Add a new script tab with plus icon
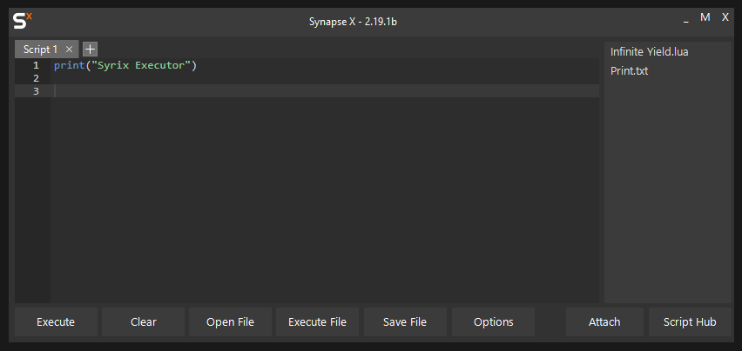The height and width of the screenshot is (351, 742). pyautogui.click(x=90, y=50)
